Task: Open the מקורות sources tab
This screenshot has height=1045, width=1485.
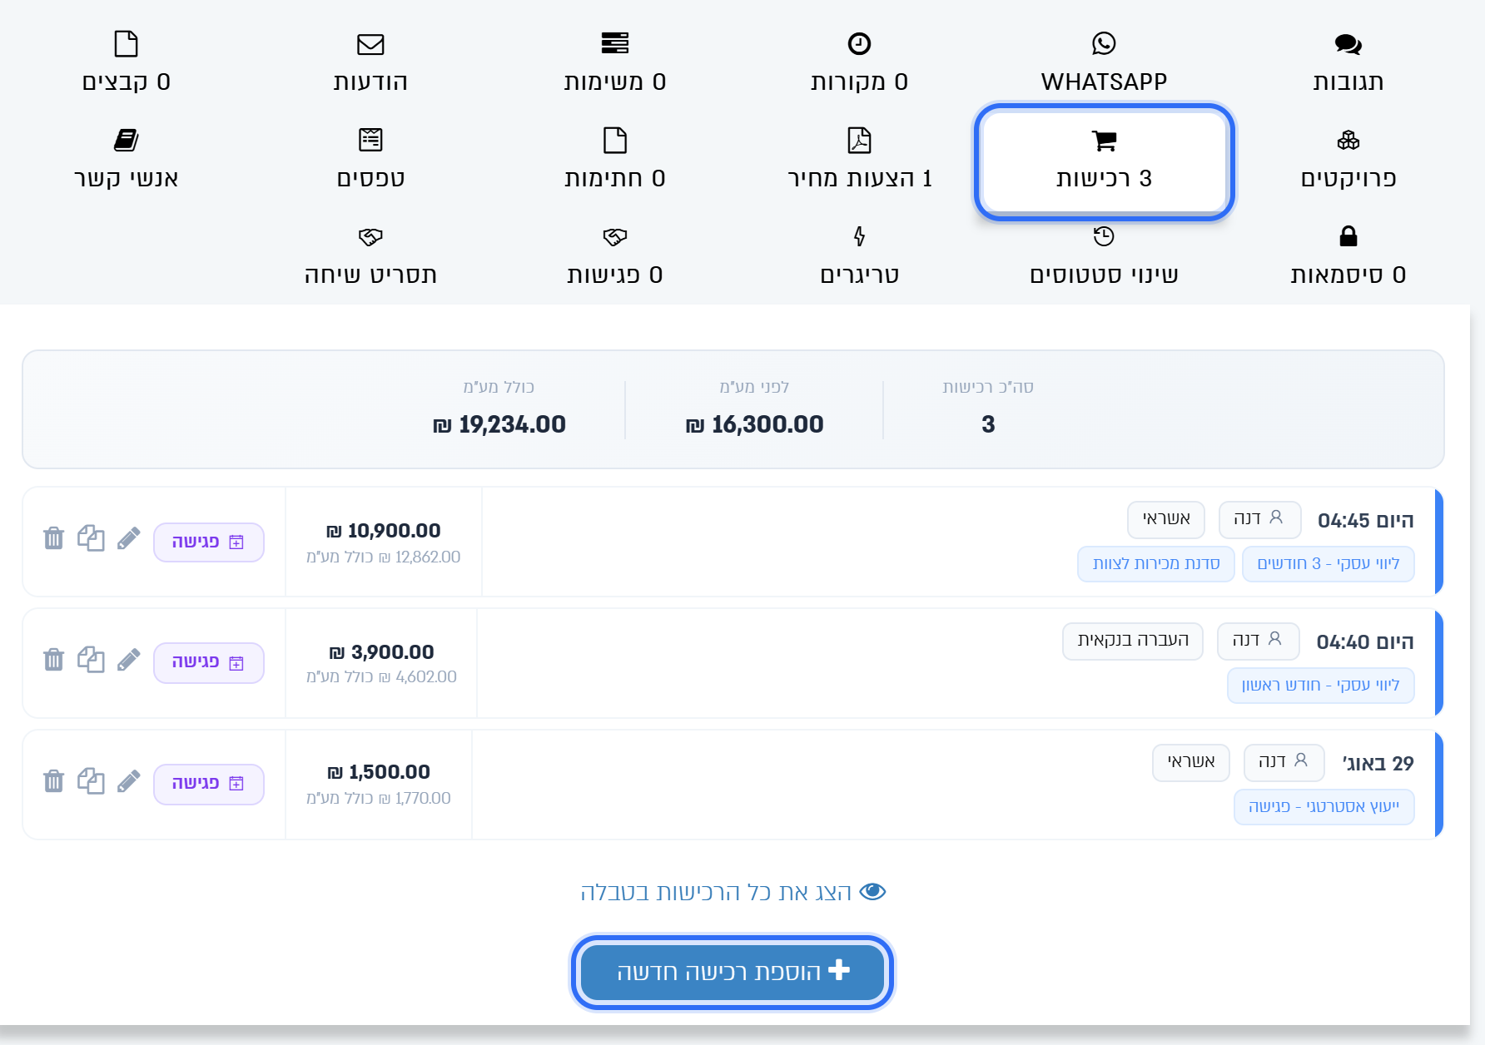Action: (x=859, y=62)
